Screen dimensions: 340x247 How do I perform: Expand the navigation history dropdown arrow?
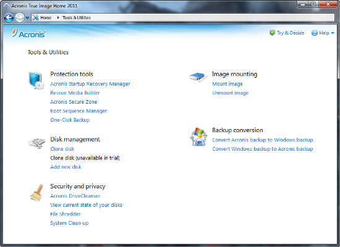[x=27, y=18]
